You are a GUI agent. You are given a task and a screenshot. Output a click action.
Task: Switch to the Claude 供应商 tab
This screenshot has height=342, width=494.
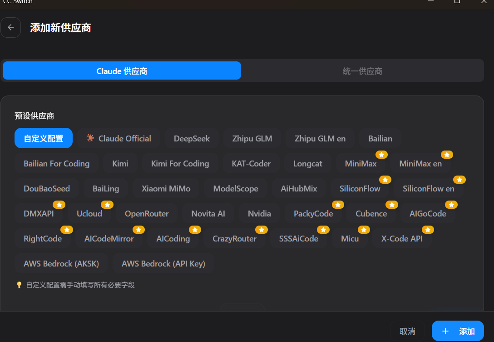(122, 71)
